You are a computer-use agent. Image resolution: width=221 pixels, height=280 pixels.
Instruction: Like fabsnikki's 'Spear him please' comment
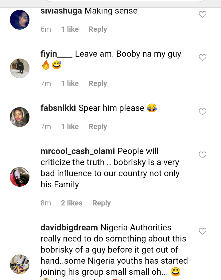[x=203, y=112]
